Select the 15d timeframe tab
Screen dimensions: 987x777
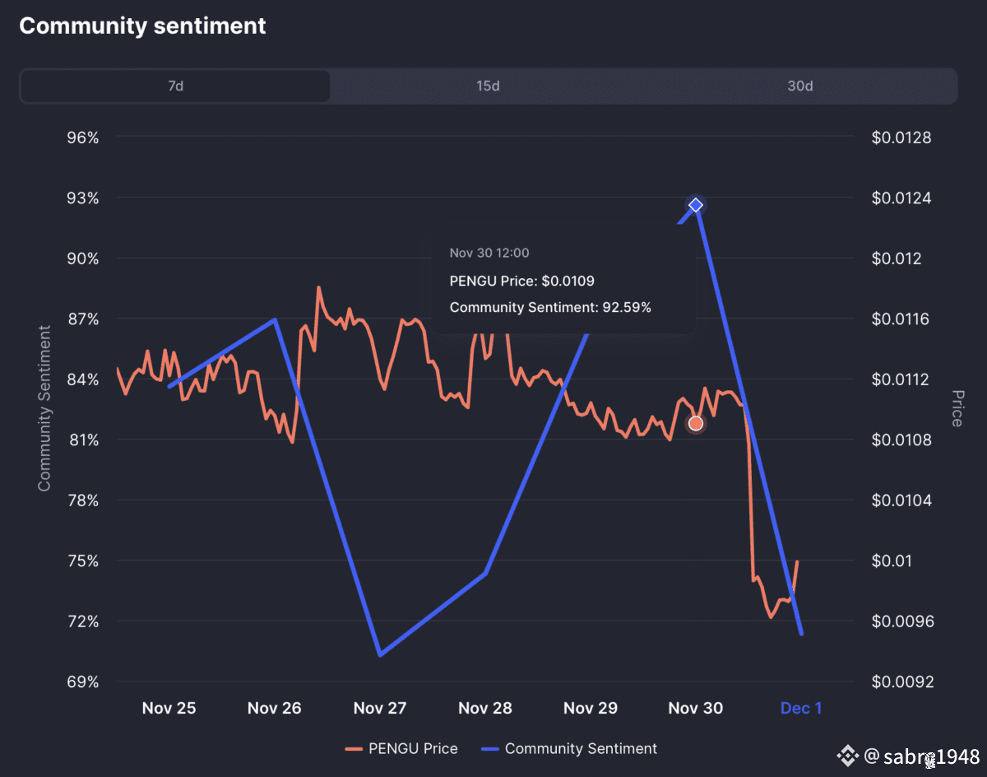pyautogui.click(x=488, y=86)
